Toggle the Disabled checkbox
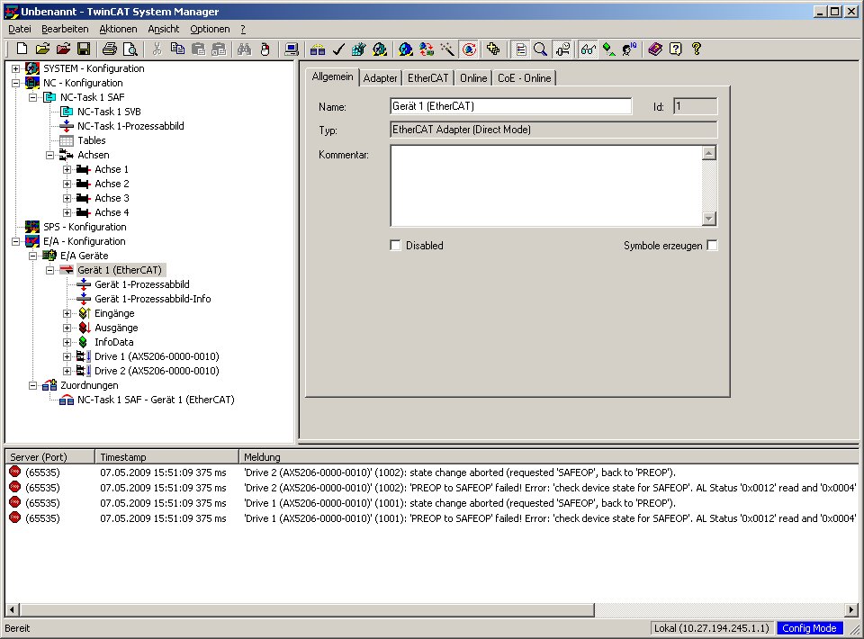The height and width of the screenshot is (639, 864). pyautogui.click(x=395, y=245)
